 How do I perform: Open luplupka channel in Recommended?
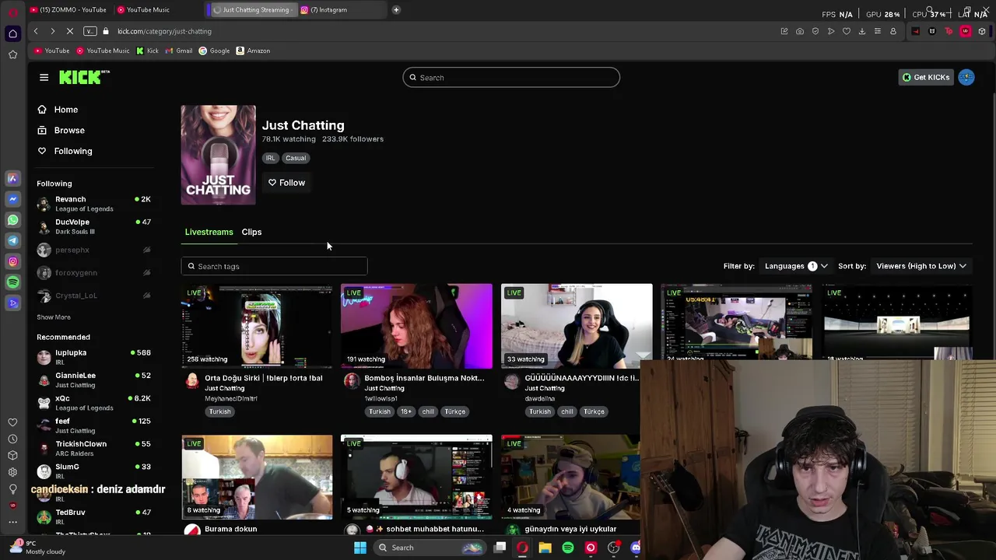point(93,357)
